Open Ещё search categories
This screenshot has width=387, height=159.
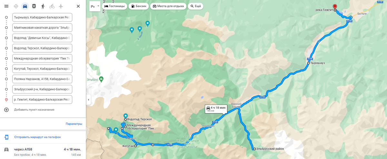(x=196, y=6)
